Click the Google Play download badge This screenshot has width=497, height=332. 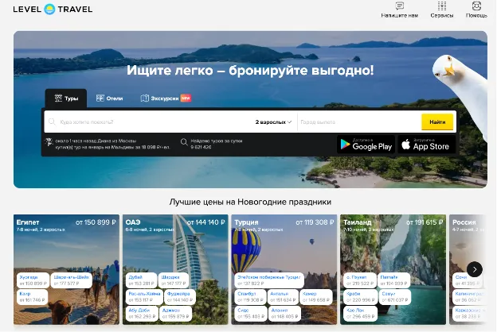point(366,145)
